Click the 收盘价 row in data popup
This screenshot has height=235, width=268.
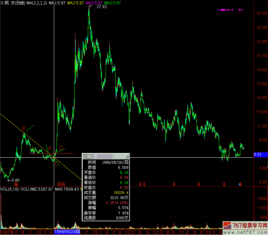click(90, 187)
